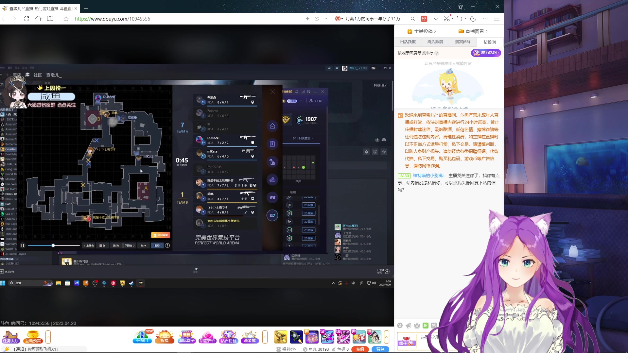Open 任务大厅 icon
This screenshot has width=628, height=353.
pos(11,337)
